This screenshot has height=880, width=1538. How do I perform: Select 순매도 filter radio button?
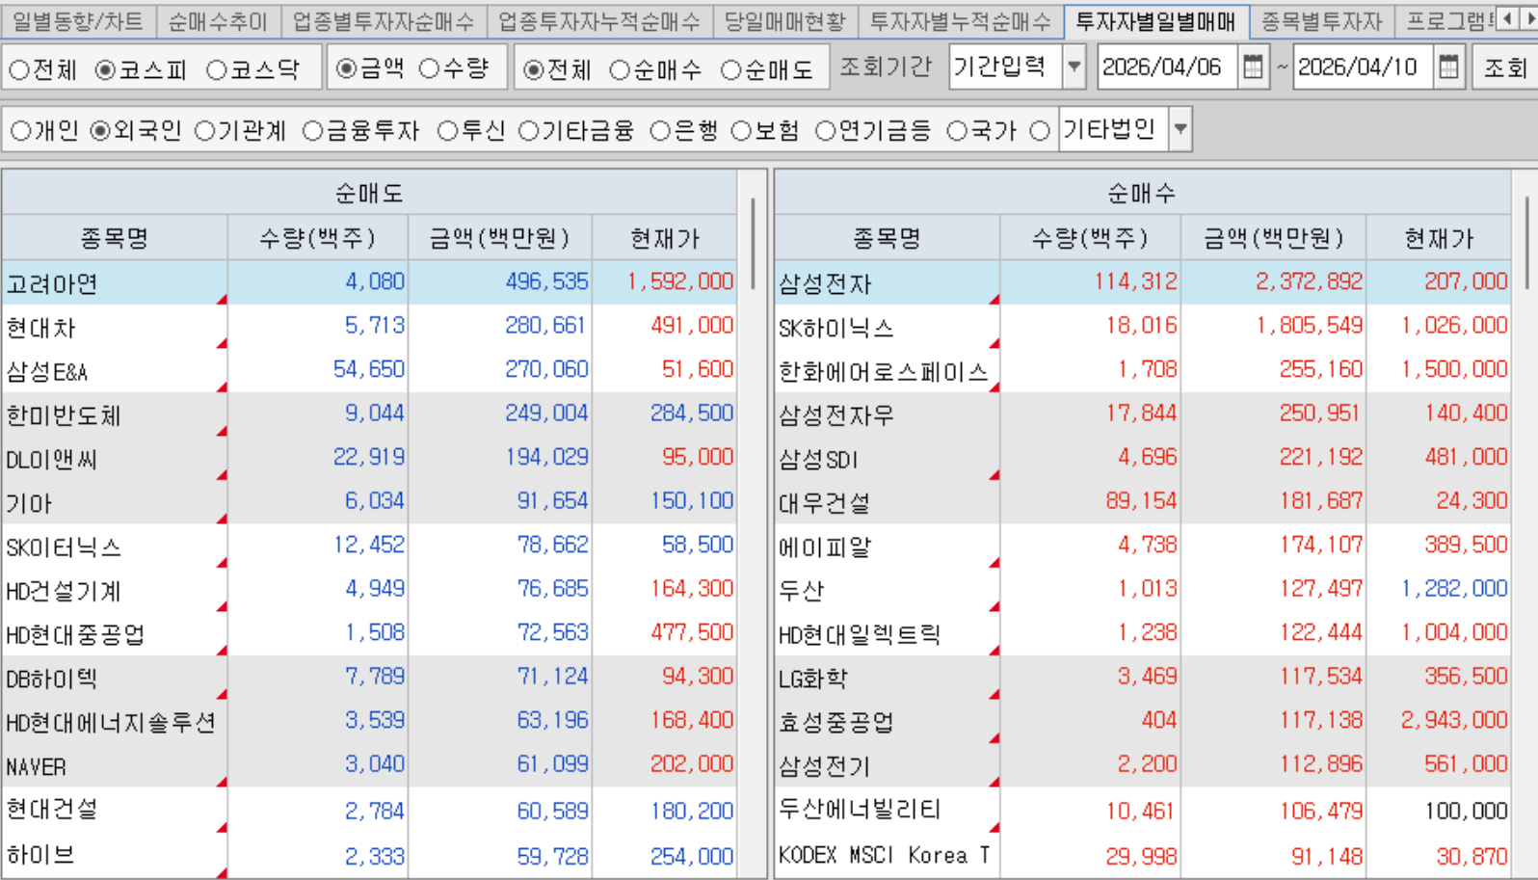pyautogui.click(x=731, y=70)
